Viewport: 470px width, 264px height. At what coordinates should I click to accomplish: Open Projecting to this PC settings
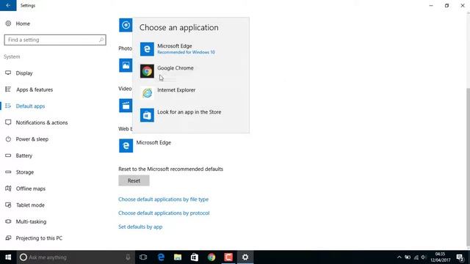point(39,238)
